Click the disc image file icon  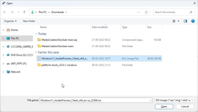[39, 58]
